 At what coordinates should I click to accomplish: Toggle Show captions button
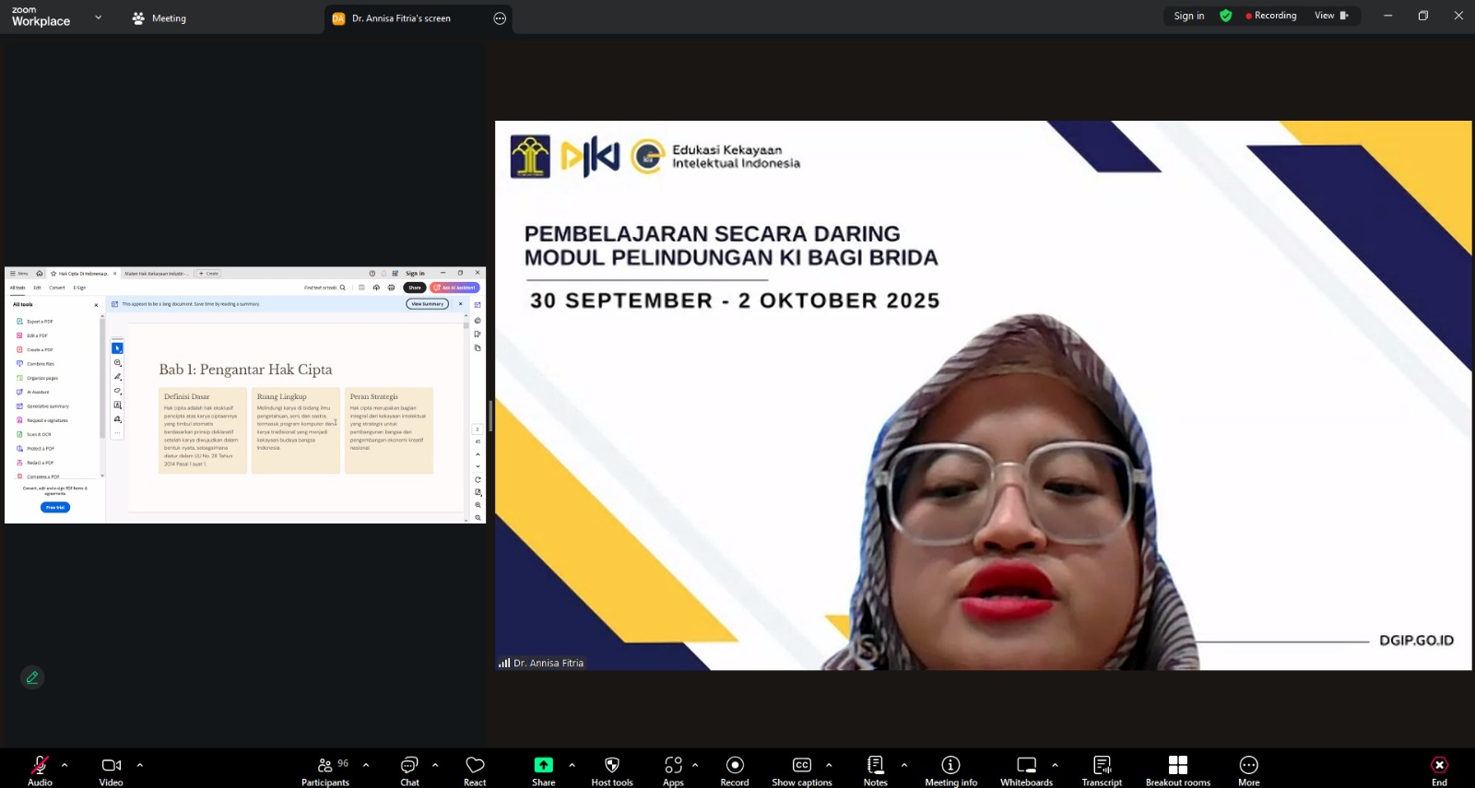[x=801, y=766]
